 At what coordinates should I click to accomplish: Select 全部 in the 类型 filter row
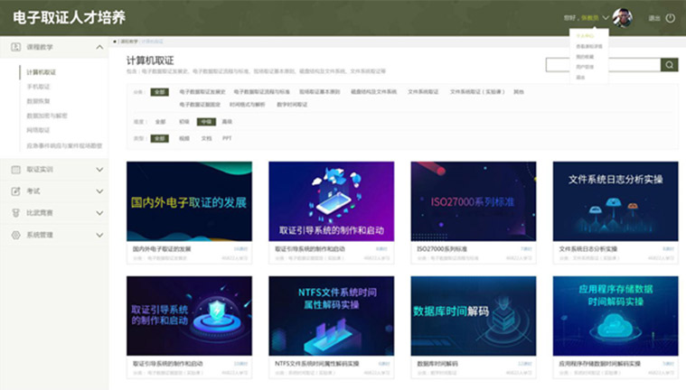tap(160, 139)
